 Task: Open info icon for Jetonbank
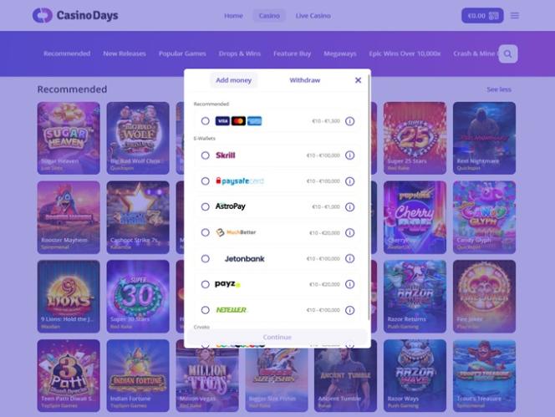pos(349,259)
